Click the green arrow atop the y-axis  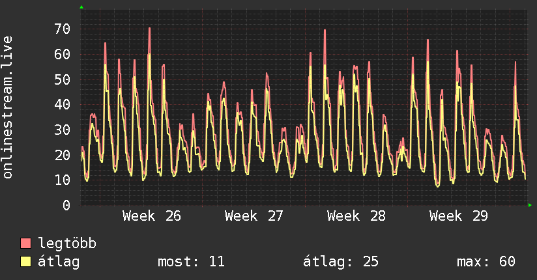[81, 7]
